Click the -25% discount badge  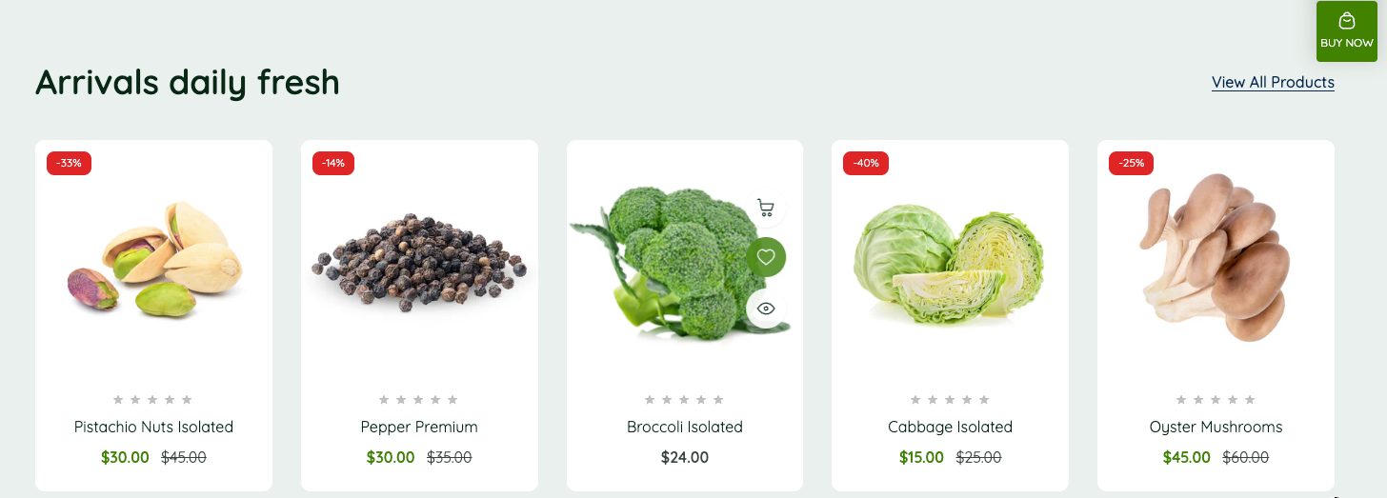[x=1131, y=163]
